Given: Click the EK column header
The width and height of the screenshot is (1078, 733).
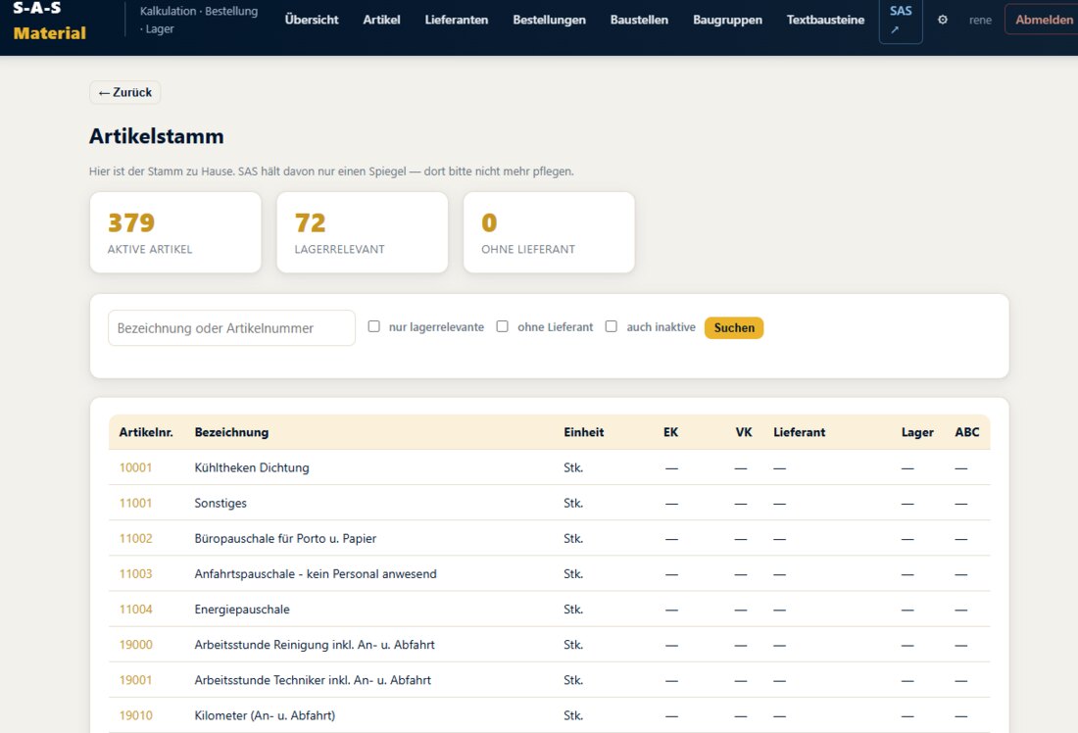Looking at the screenshot, I should (671, 432).
